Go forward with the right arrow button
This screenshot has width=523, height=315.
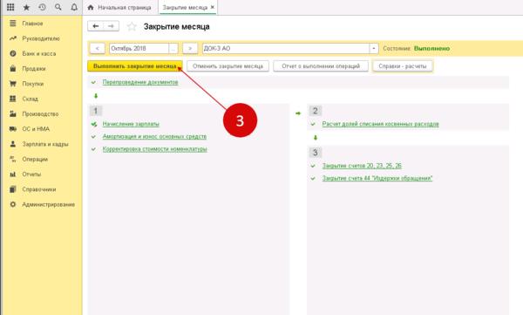(111, 26)
